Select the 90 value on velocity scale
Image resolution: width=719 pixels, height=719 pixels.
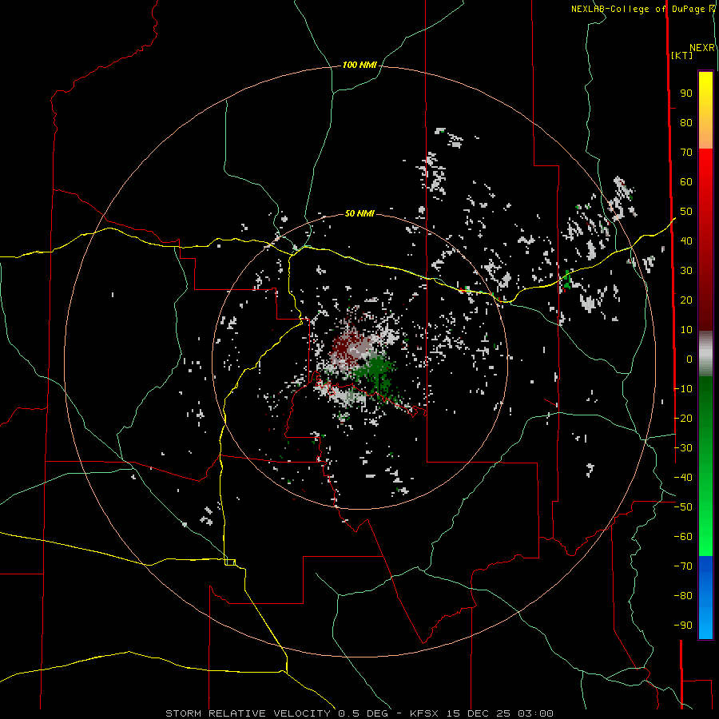click(x=686, y=93)
